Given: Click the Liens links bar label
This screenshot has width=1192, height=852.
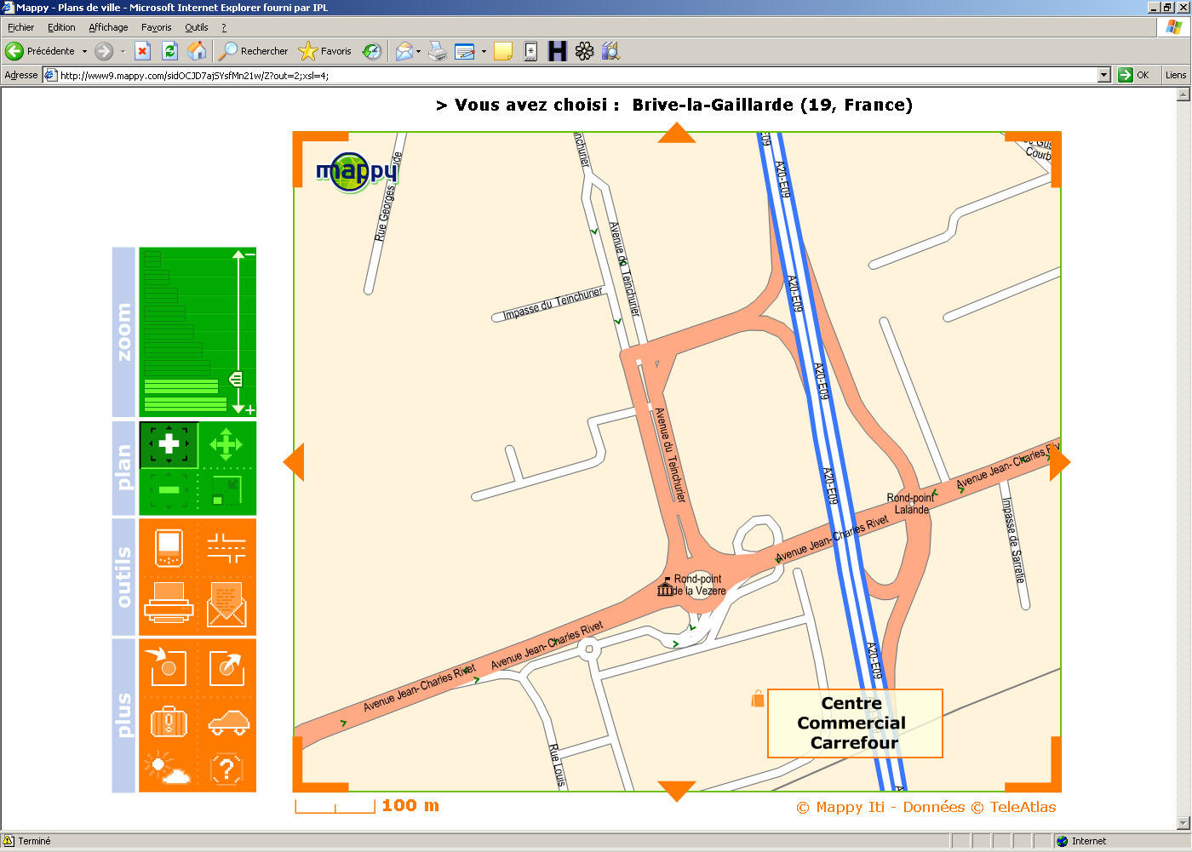Looking at the screenshot, I should click(x=1176, y=75).
